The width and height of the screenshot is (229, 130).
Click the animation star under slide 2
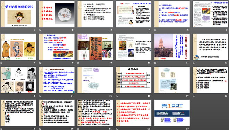click(40, 30)
